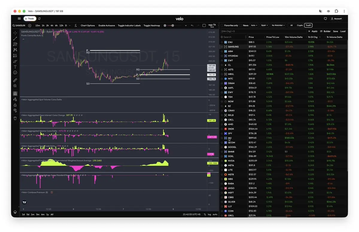Click the chart layout square icon

pos(204,25)
